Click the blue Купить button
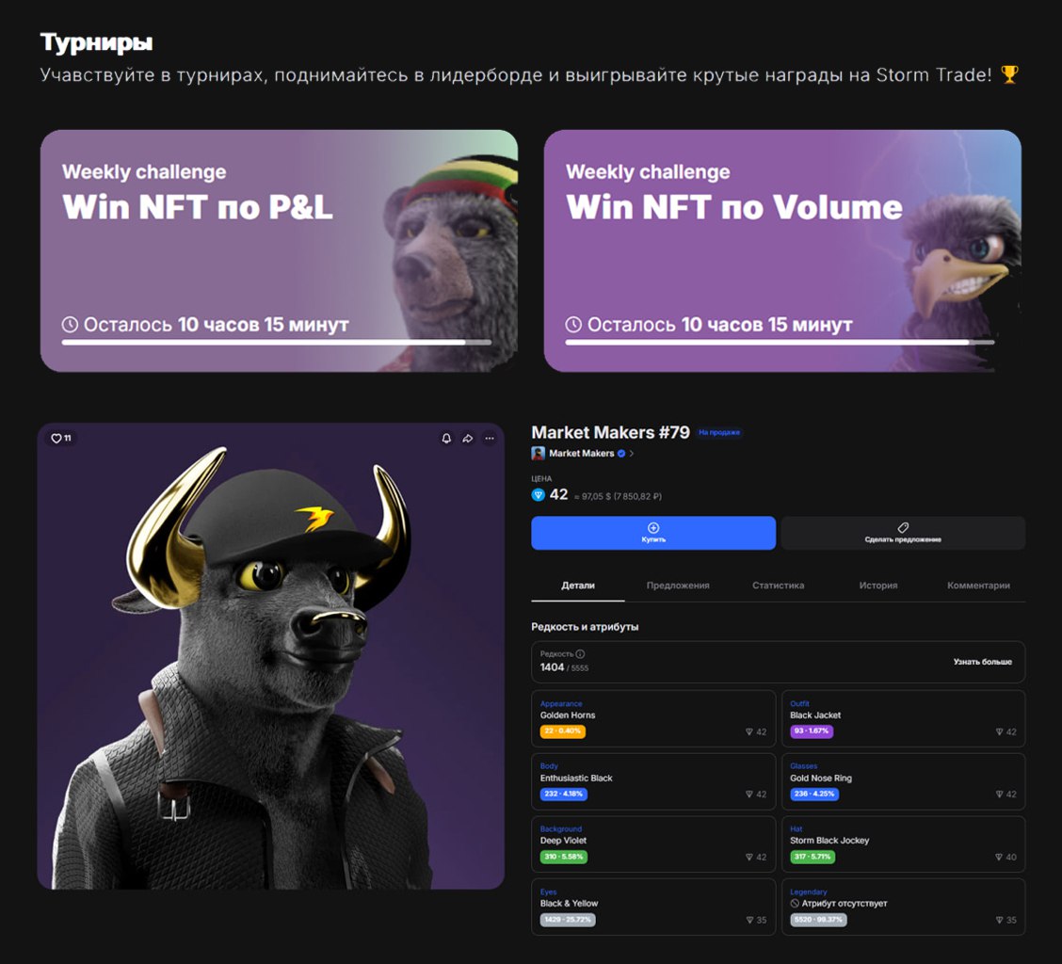The height and width of the screenshot is (964, 1062). tap(653, 533)
